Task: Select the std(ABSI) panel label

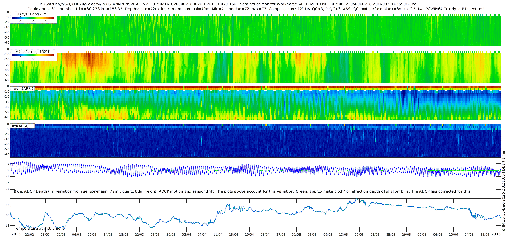Action: [x=20, y=126]
